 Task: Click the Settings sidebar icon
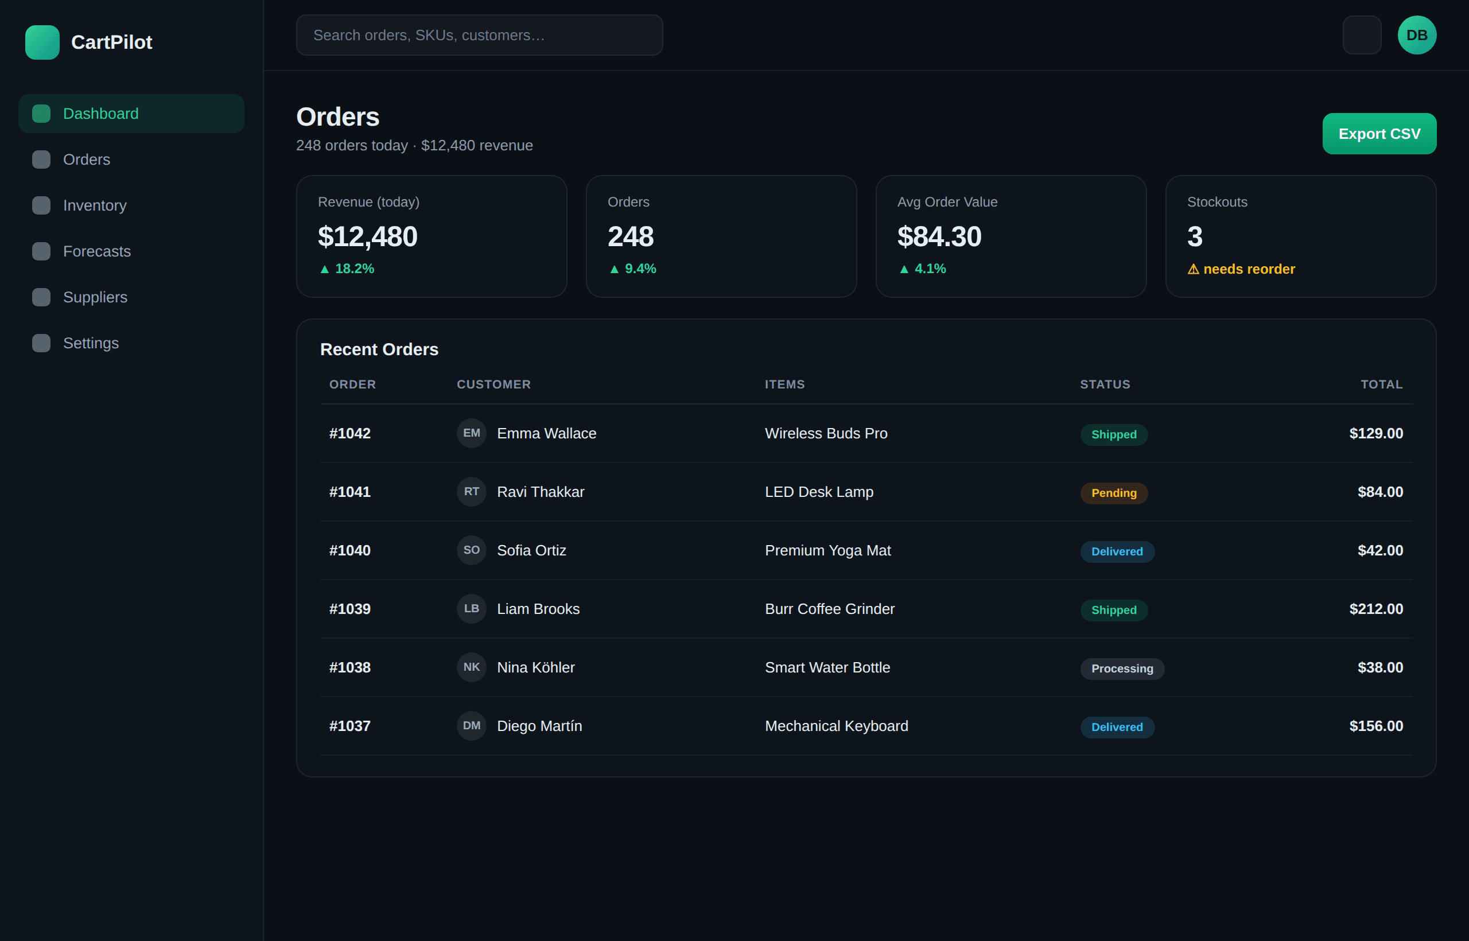41,343
